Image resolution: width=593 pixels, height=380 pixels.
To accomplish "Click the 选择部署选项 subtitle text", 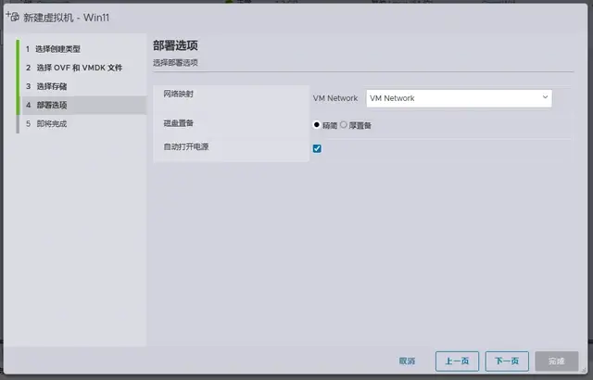I will pyautogui.click(x=175, y=63).
